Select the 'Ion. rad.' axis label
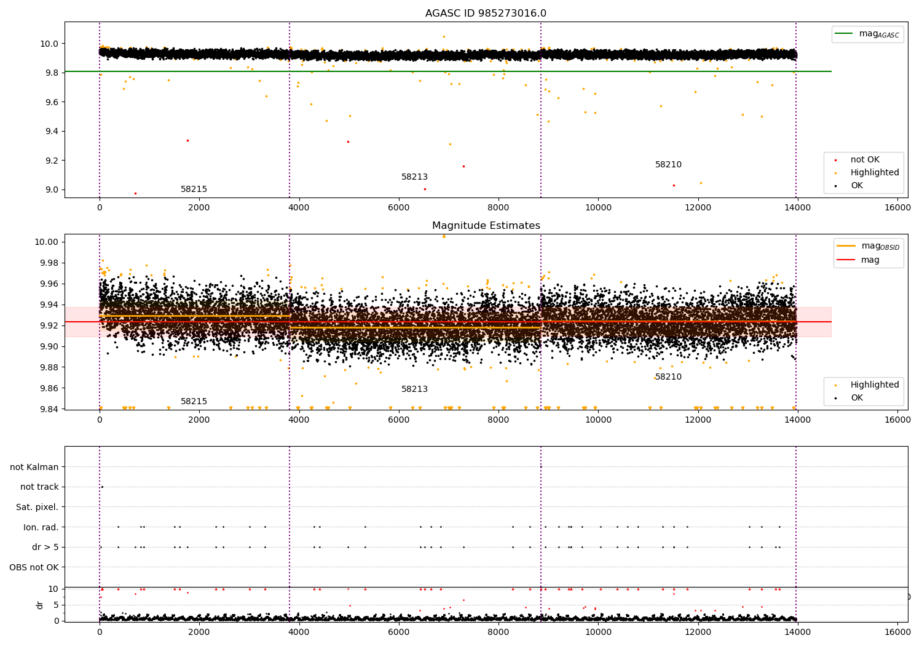The width and height of the screenshot is (922, 646). (x=41, y=527)
